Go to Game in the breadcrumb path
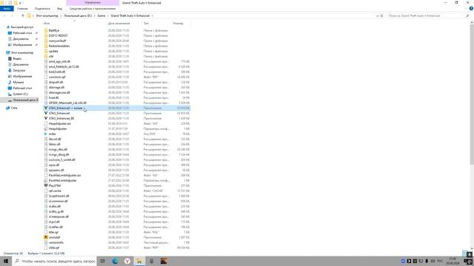Screen dimensions: 474x266 [101, 16]
